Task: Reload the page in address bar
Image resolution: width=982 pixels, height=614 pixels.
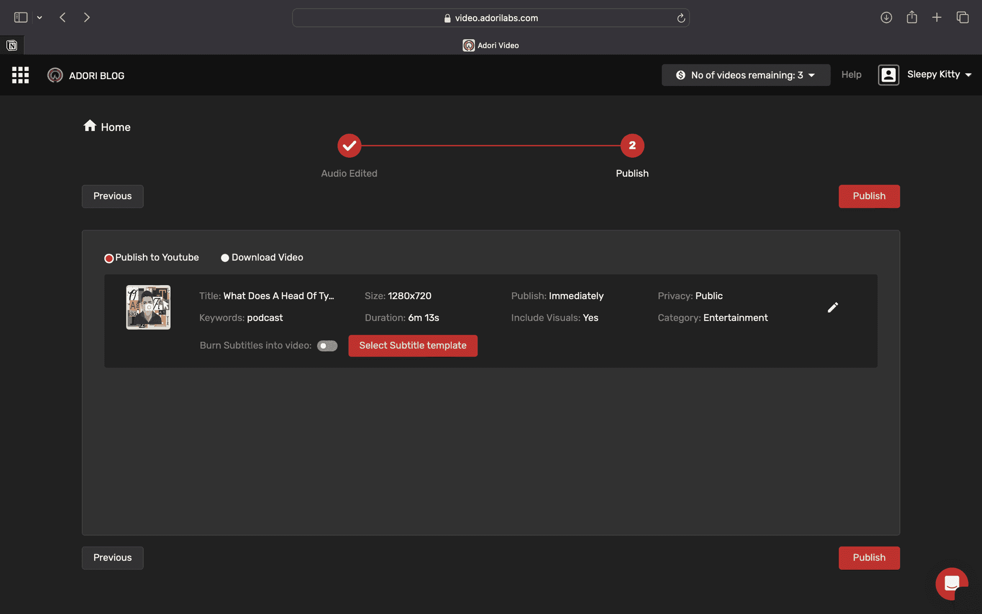Action: click(x=680, y=18)
